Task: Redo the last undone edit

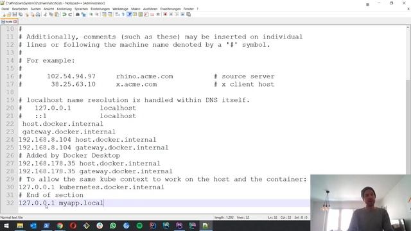Action: pos(70,14)
